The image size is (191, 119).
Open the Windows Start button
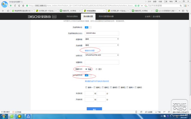tap(3, 116)
